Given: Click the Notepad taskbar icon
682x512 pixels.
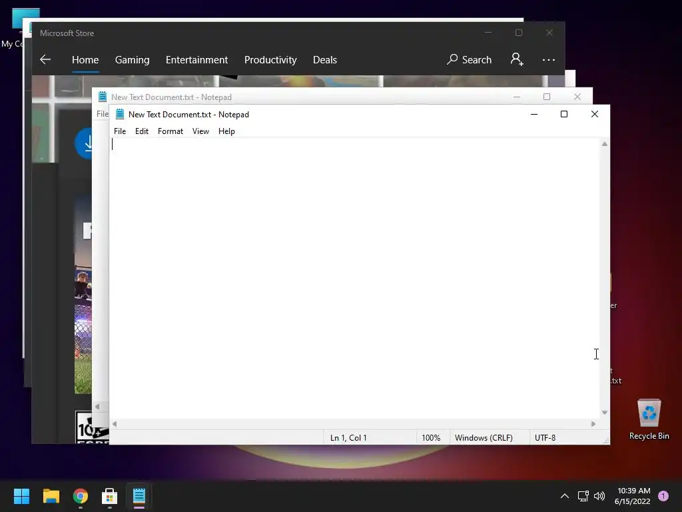Looking at the screenshot, I should click(x=139, y=496).
